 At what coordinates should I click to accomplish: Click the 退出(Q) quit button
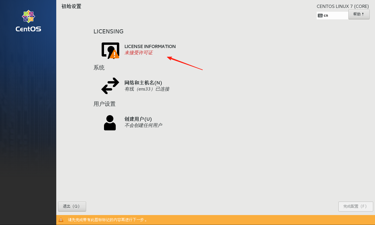tap(72, 207)
